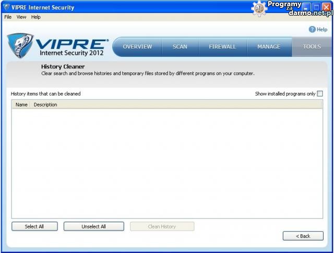
Task: Click the blue Help question mark icon
Action: pyautogui.click(x=312, y=30)
